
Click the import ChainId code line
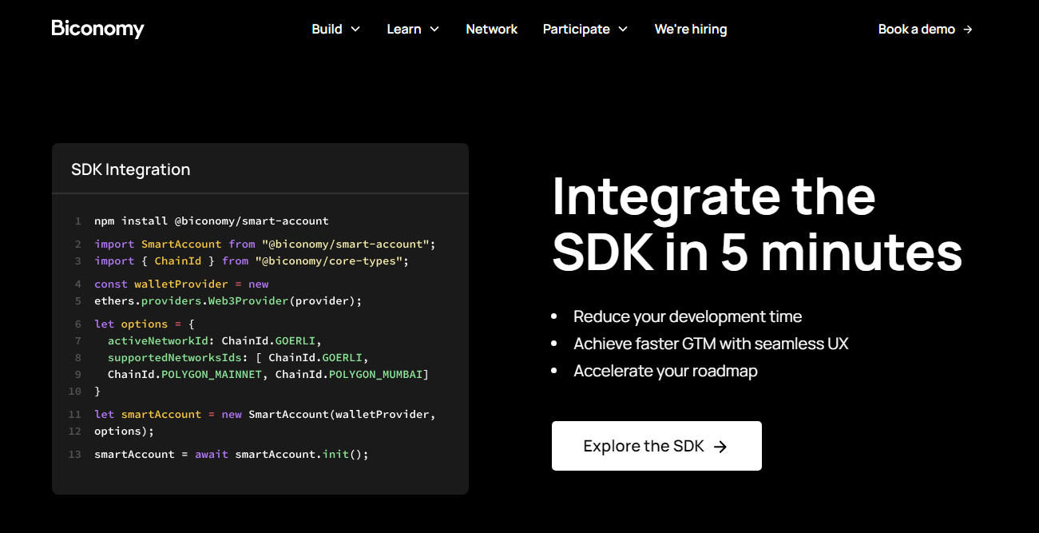(252, 261)
